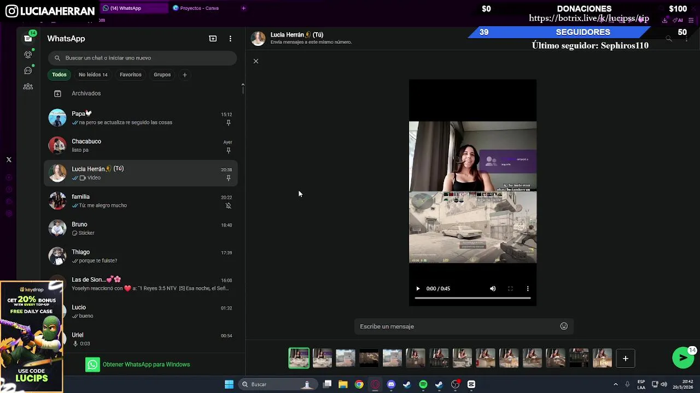The width and height of the screenshot is (700, 393).
Task: Click the archive box icon beside Archivados
Action: (x=57, y=93)
